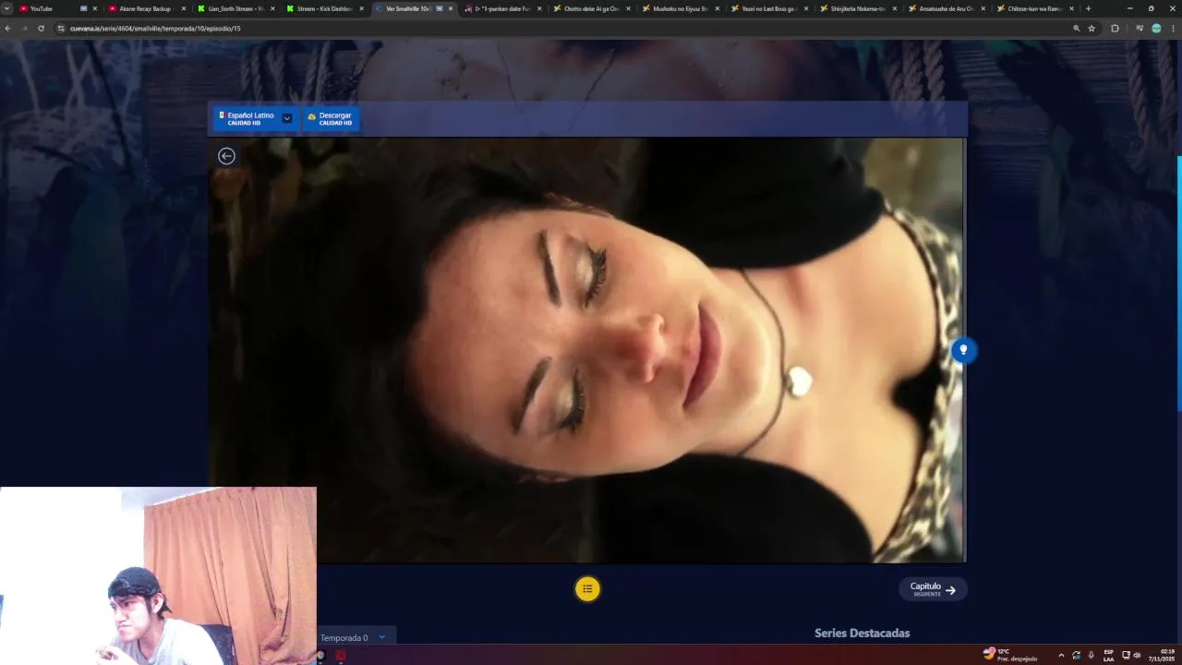Expand the Temporada 0 dropdown

(x=356, y=637)
